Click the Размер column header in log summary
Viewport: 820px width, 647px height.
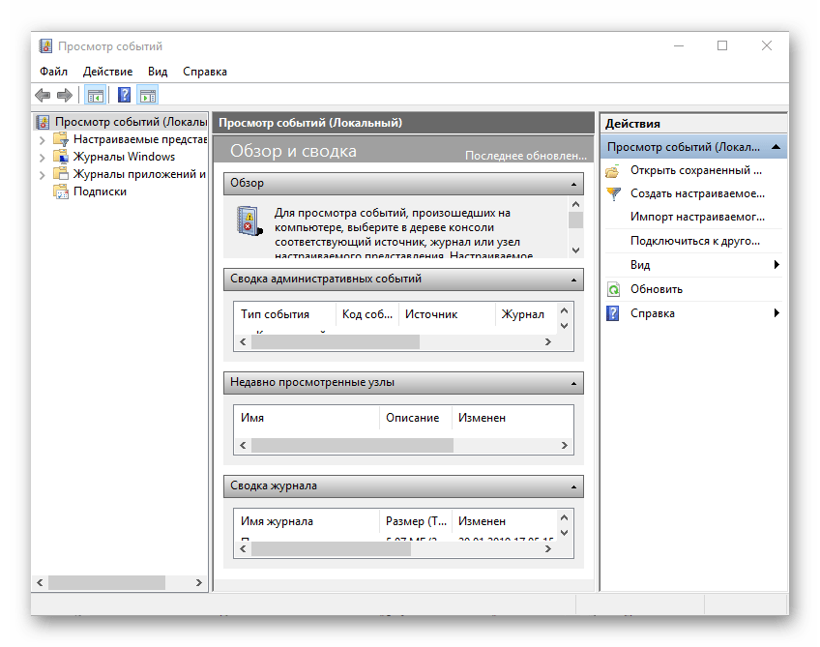416,521
